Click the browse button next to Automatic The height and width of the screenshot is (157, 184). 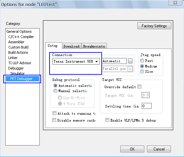click(x=130, y=61)
